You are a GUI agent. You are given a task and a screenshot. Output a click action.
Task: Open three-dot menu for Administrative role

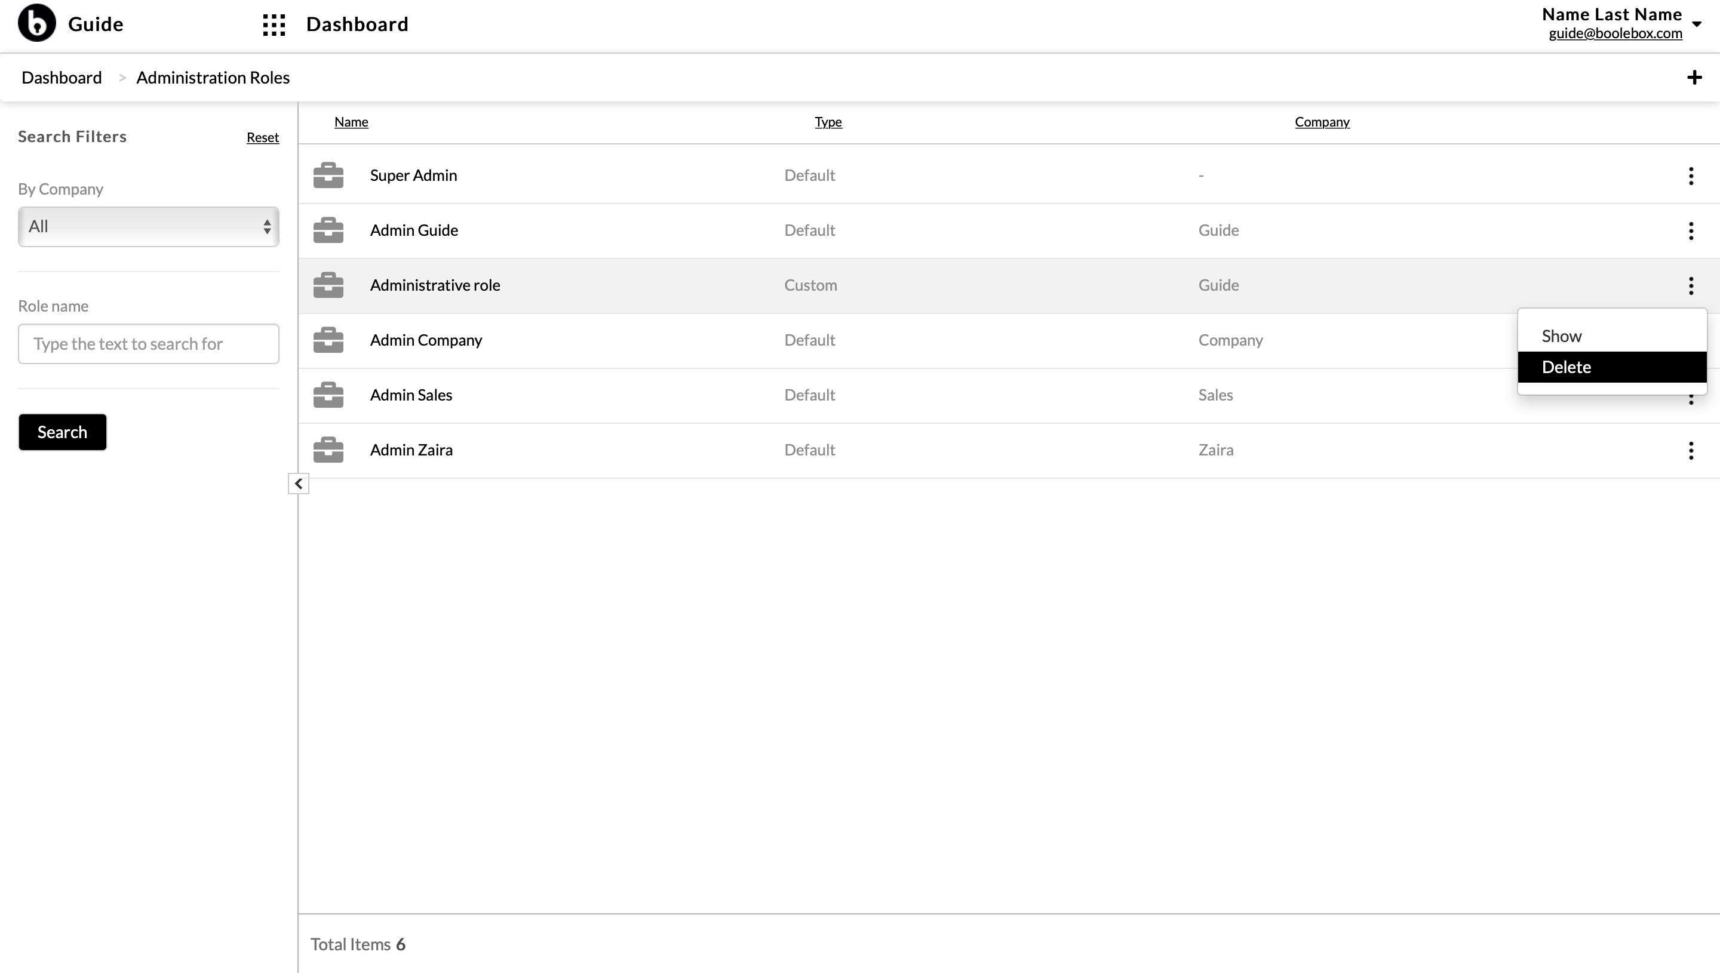[1691, 285]
